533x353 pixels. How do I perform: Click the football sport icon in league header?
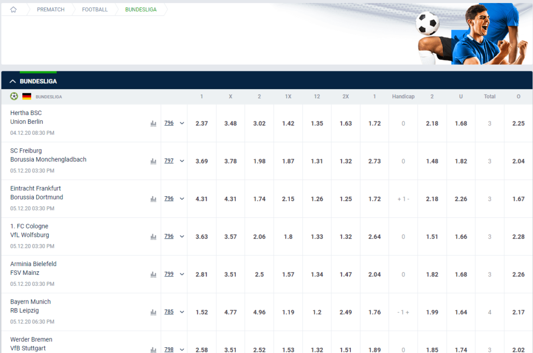(x=14, y=96)
